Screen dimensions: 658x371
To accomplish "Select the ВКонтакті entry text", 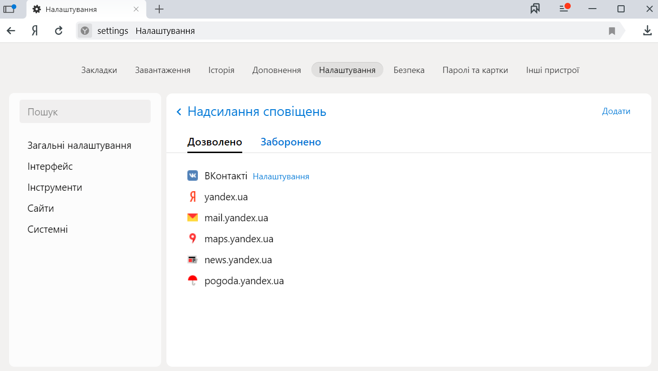I will [226, 176].
